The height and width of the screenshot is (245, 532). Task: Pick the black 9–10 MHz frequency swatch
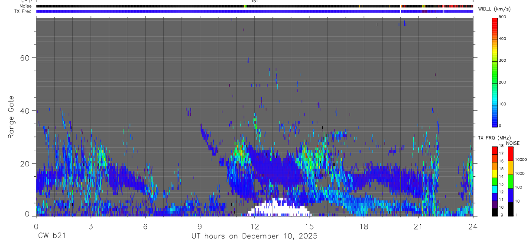click(495, 211)
